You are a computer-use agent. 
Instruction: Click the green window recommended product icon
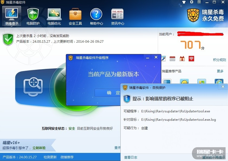(x=201, y=81)
